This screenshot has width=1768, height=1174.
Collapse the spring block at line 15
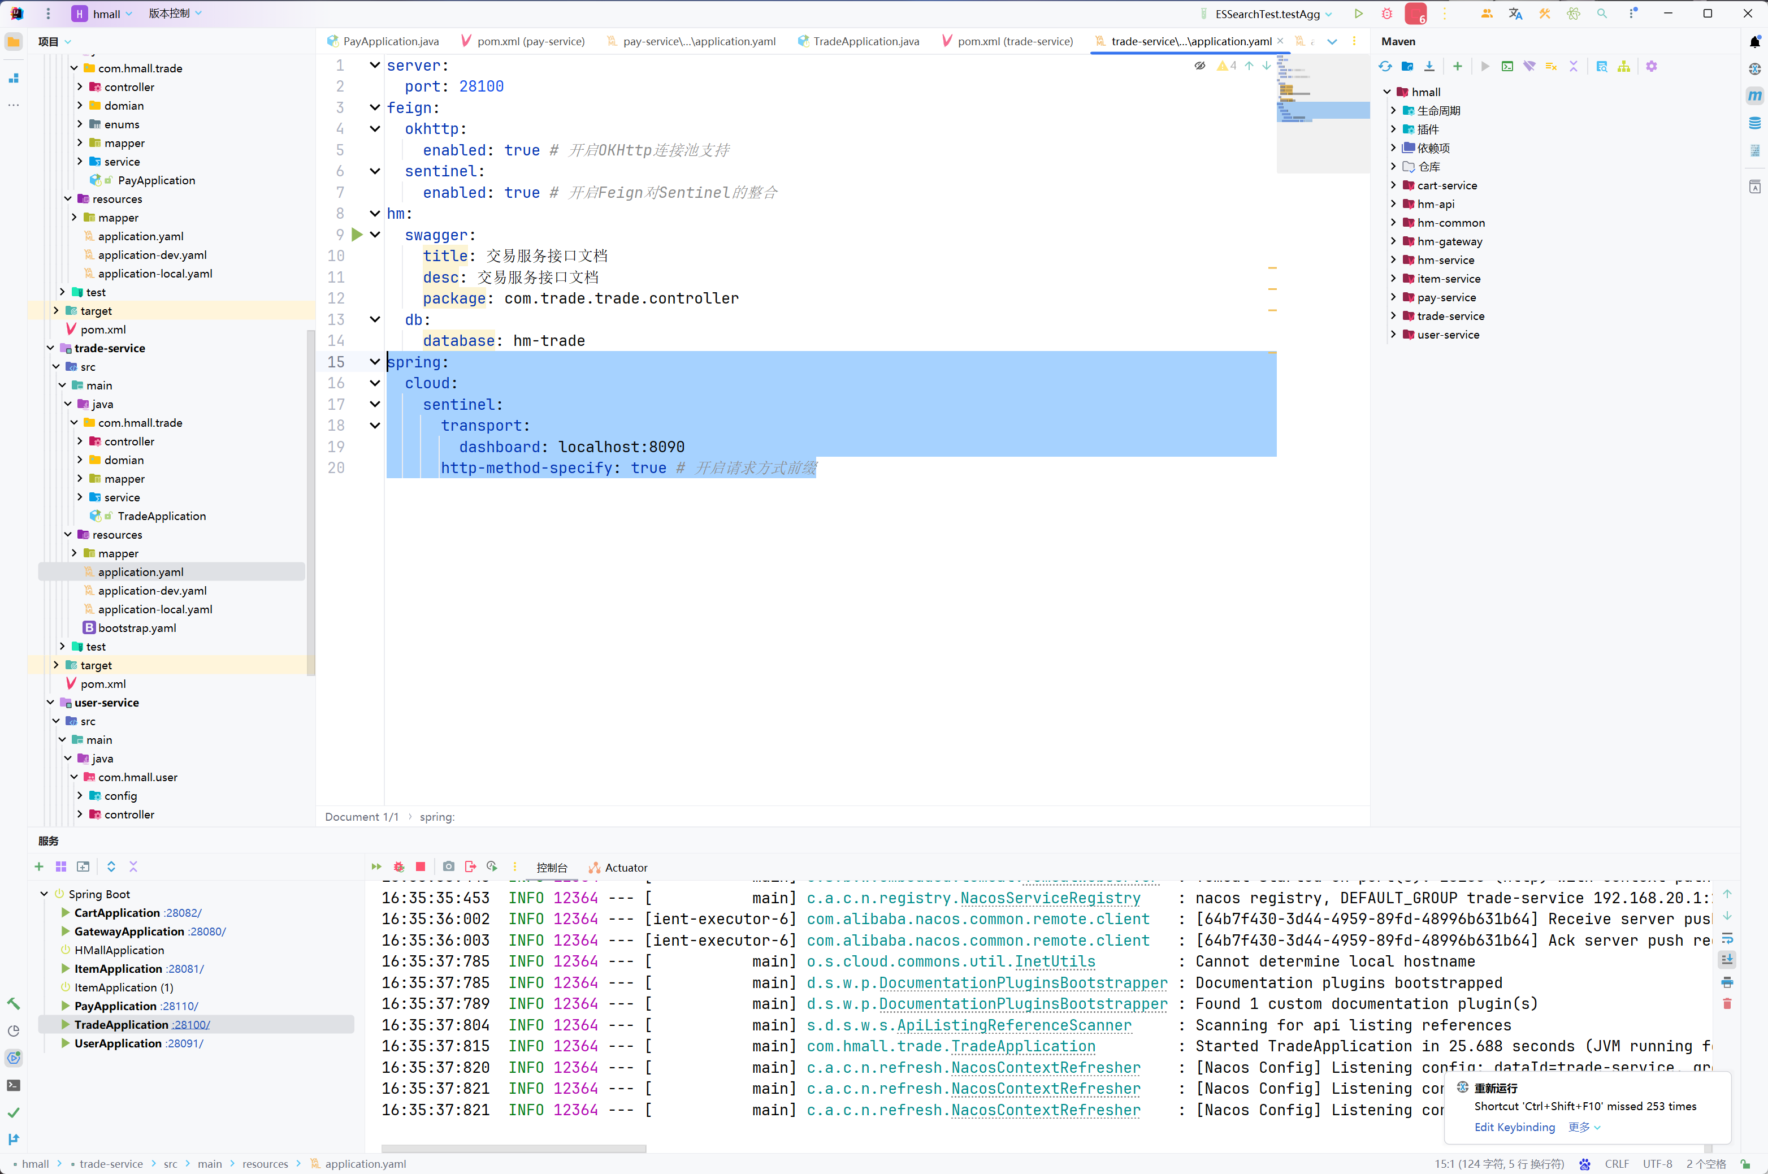point(375,362)
